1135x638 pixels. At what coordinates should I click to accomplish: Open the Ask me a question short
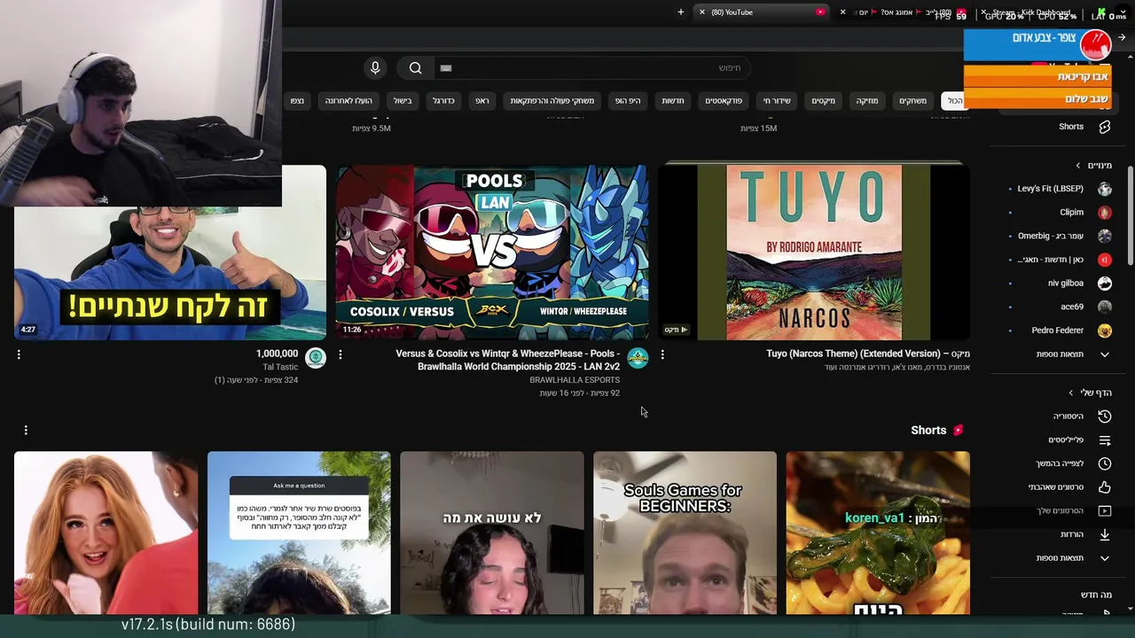(x=299, y=533)
